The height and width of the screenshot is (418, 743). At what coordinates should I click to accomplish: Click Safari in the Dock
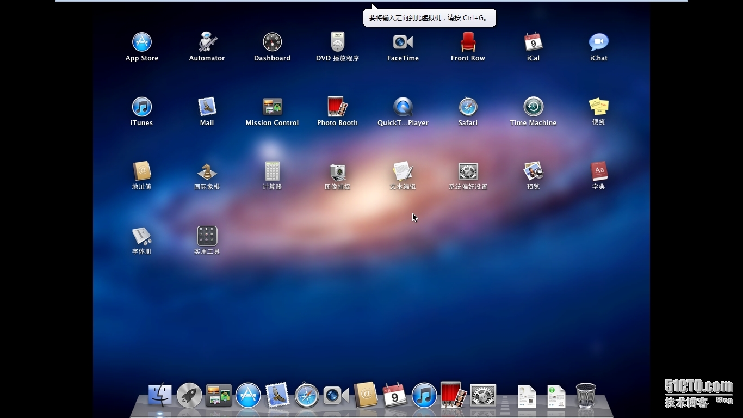tap(307, 396)
